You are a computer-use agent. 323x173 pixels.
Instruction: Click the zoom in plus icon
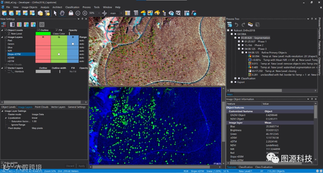pyautogui.click(x=85, y=13)
